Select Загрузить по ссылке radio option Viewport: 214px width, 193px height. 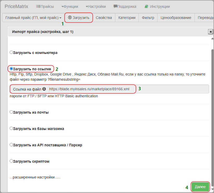pyautogui.click(x=11, y=69)
